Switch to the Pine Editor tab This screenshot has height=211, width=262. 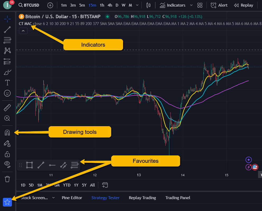[72, 198]
